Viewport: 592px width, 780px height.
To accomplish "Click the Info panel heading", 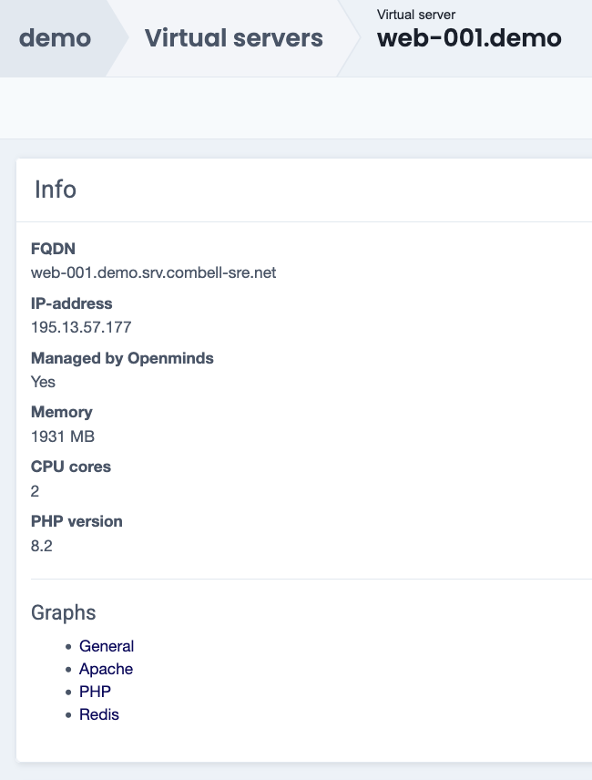I will click(x=56, y=190).
